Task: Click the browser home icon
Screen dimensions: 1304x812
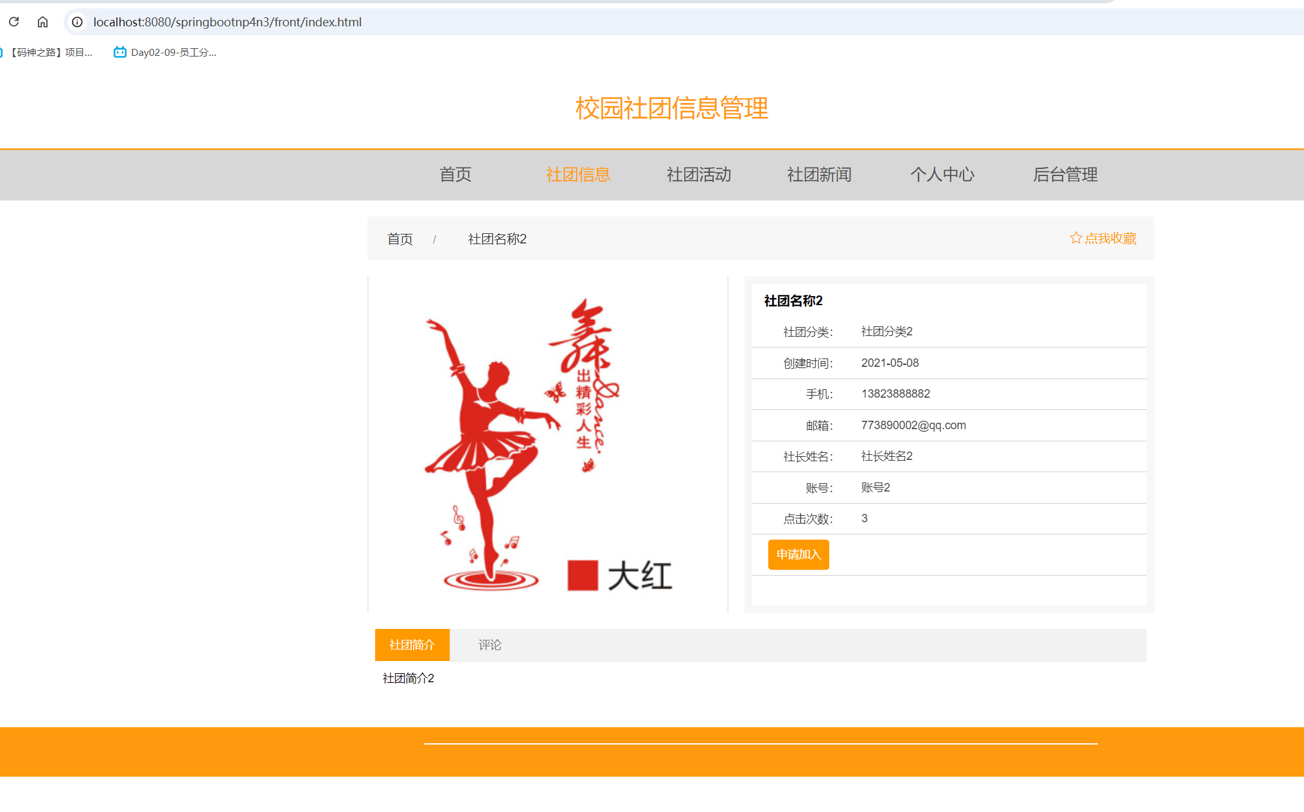Action: 42,21
